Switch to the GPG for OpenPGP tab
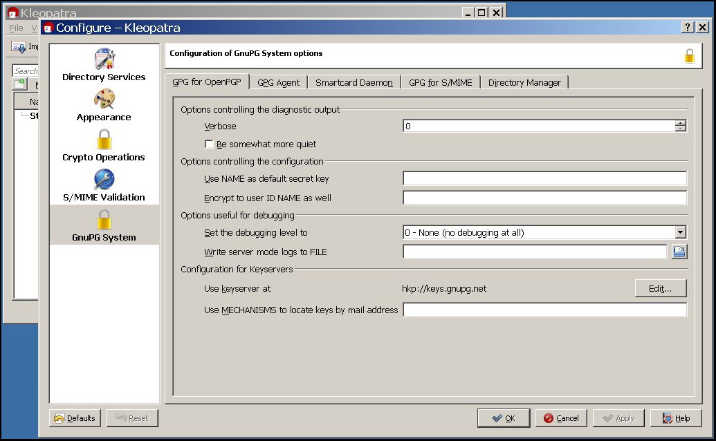716x441 pixels. (207, 82)
